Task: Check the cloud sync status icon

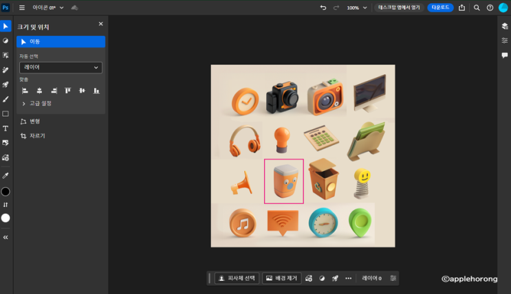Action: coord(75,8)
